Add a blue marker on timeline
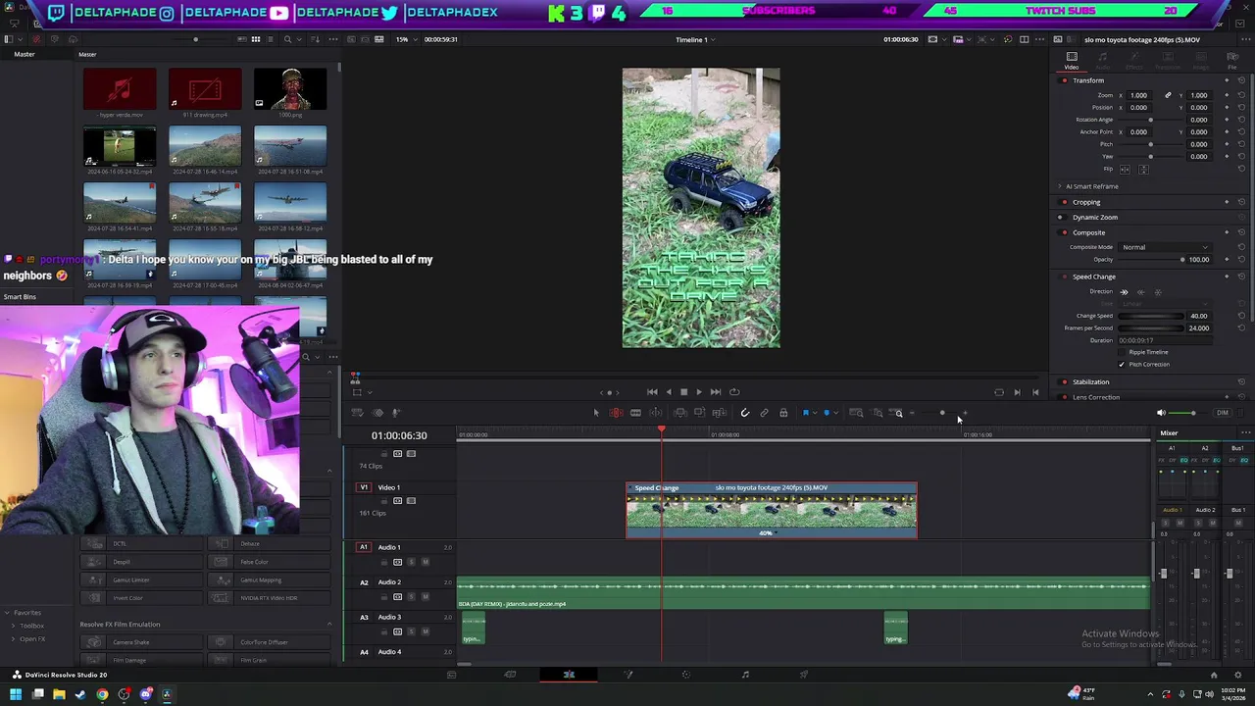The image size is (1255, 706). [x=827, y=413]
